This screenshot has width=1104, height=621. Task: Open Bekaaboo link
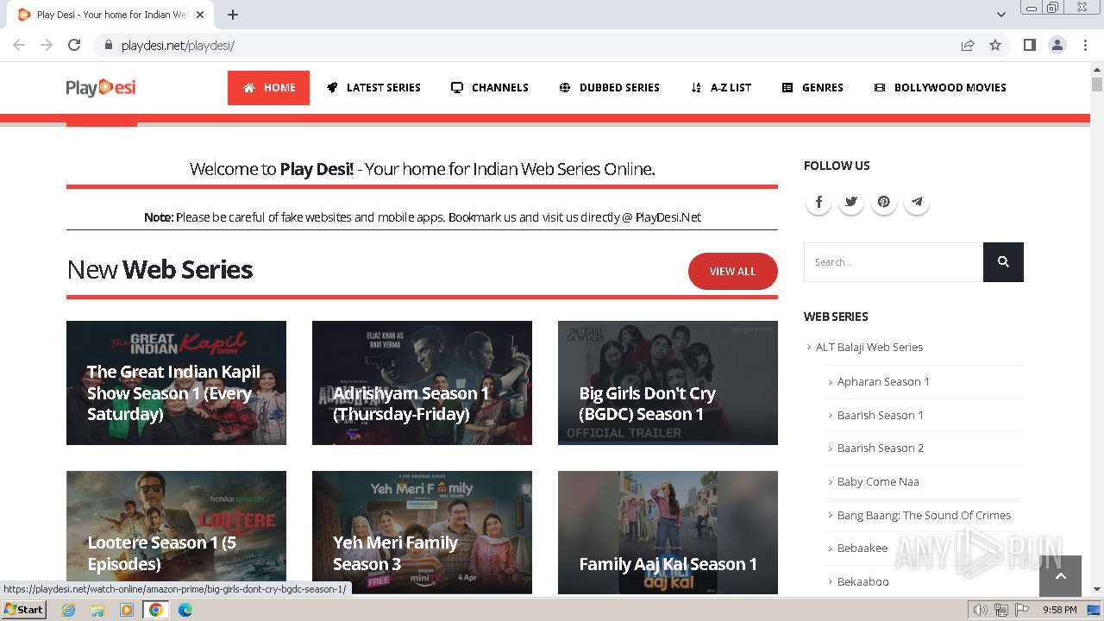coord(863,581)
